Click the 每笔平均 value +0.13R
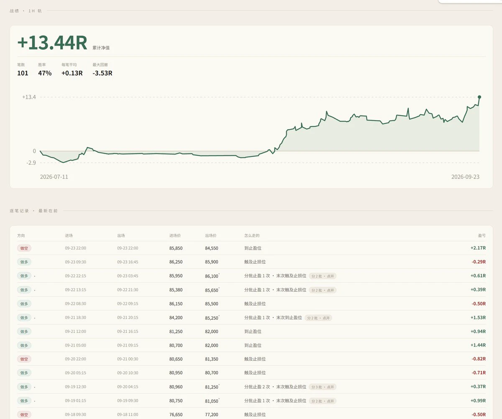Image resolution: width=502 pixels, height=419 pixels. tap(72, 73)
